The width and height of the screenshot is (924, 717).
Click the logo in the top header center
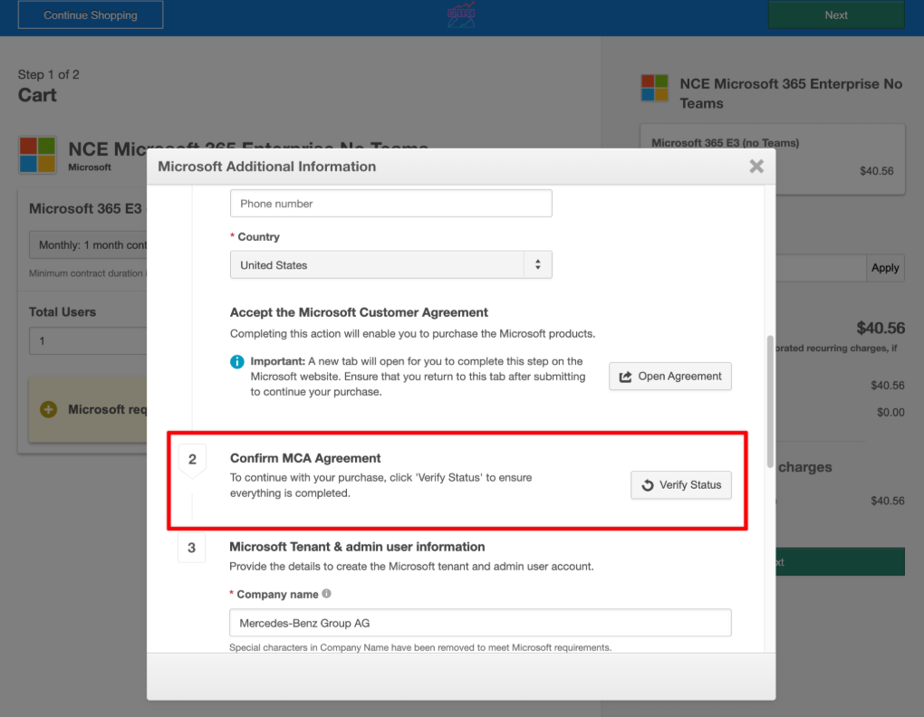461,14
